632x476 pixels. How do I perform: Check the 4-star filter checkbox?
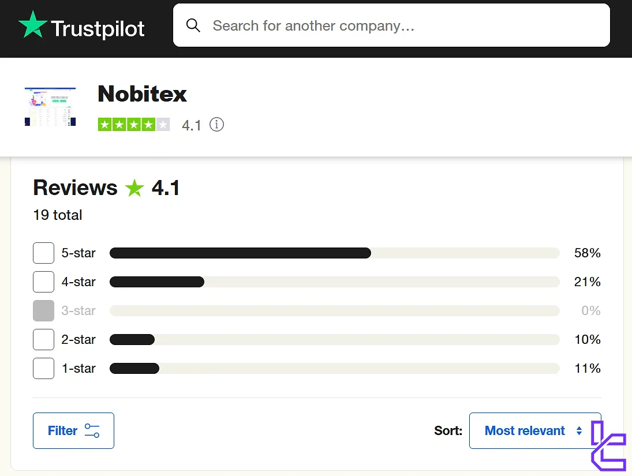click(x=43, y=282)
